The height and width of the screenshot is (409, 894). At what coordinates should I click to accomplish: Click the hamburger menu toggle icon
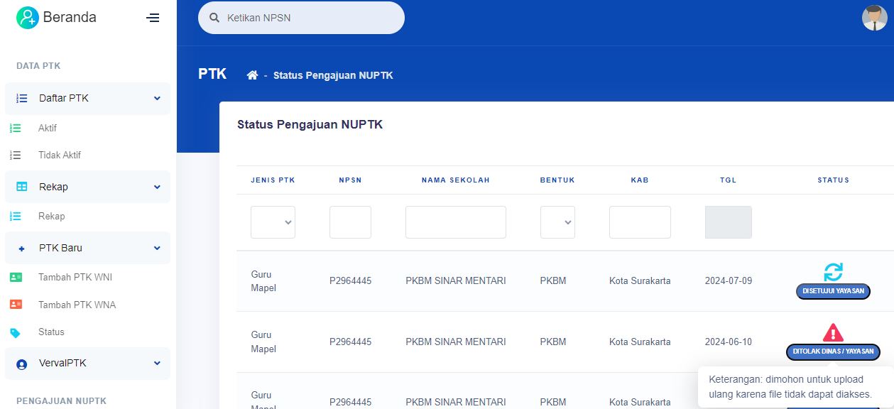[x=153, y=18]
